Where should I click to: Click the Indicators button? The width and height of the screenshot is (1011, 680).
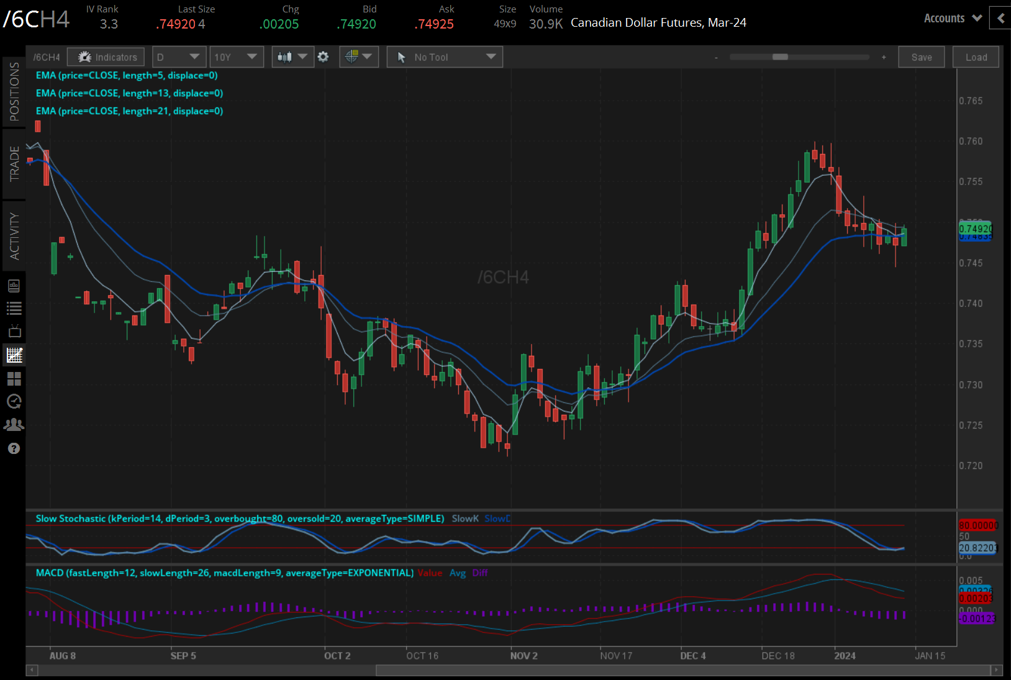coord(106,57)
